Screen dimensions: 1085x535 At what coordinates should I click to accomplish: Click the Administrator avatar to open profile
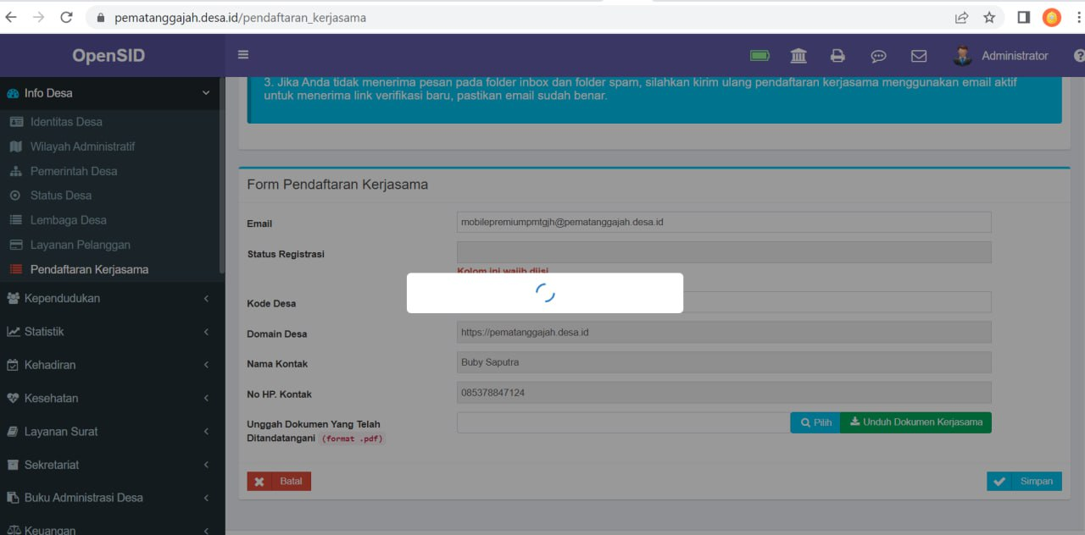tap(962, 55)
